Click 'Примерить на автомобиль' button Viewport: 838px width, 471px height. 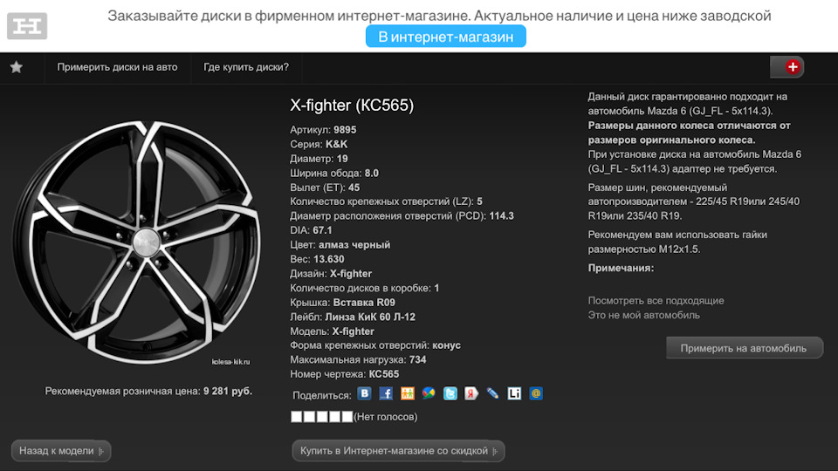tap(744, 348)
